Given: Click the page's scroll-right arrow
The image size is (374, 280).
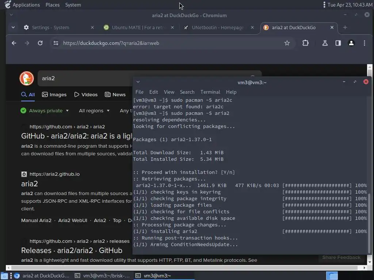Looking at the screenshot, I should click(x=364, y=268).
